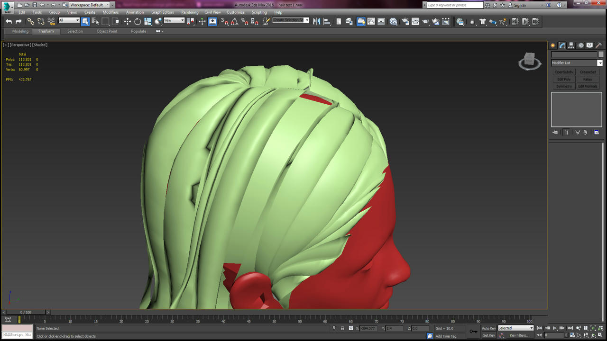Click the time slider 0 / 100 handle
The height and width of the screenshot is (341, 607).
click(26, 312)
